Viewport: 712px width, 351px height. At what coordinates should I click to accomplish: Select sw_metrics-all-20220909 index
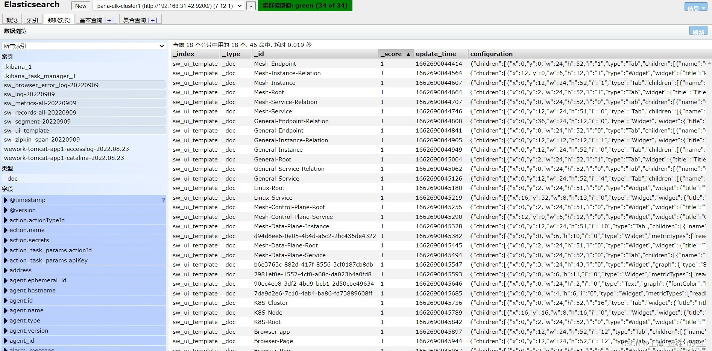pos(83,103)
